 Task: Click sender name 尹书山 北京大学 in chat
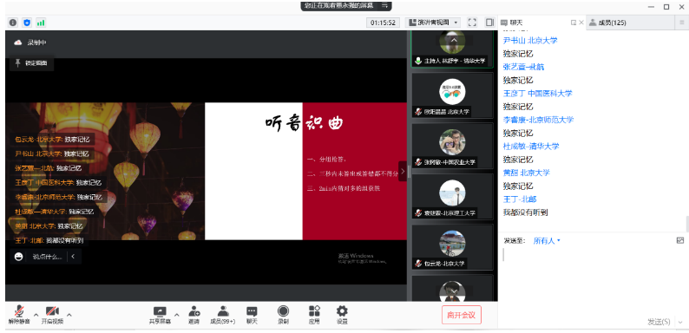coord(530,41)
